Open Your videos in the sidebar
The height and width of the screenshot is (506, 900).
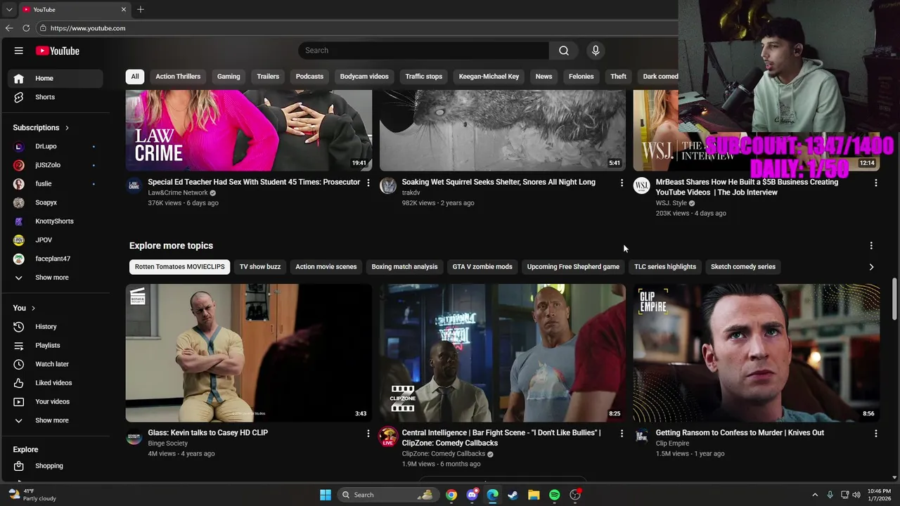(x=54, y=401)
